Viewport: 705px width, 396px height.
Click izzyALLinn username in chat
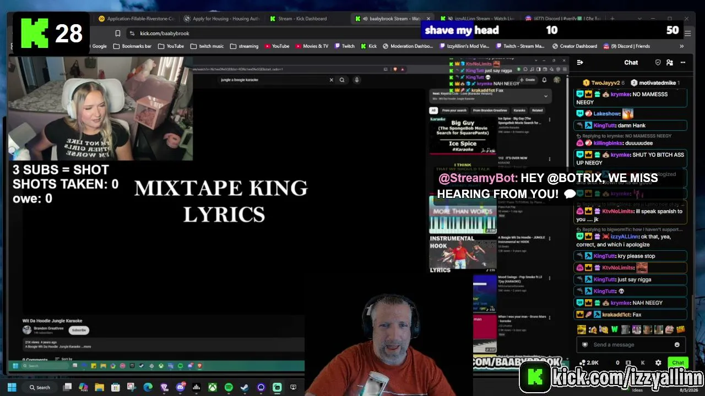[624, 237]
